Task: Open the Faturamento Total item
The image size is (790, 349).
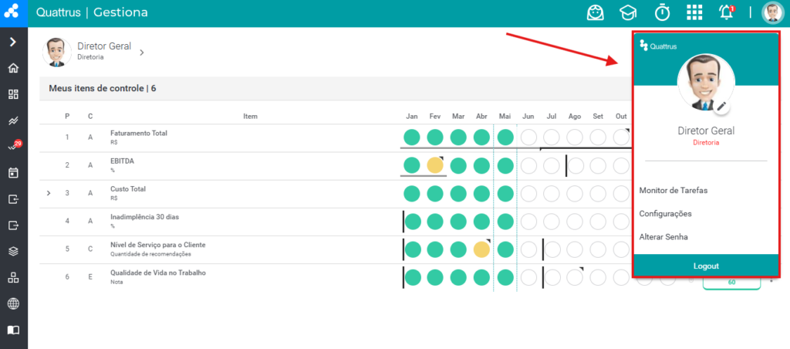Action: point(139,133)
